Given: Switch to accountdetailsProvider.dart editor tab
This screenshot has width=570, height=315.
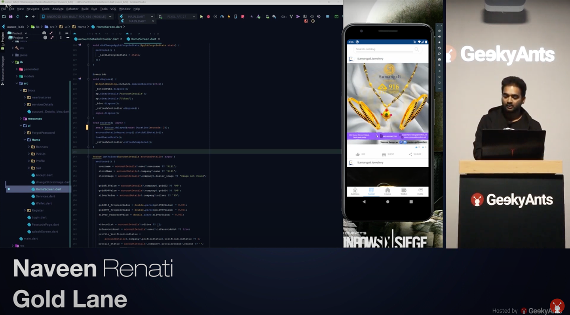Looking at the screenshot, I should click(98, 39).
